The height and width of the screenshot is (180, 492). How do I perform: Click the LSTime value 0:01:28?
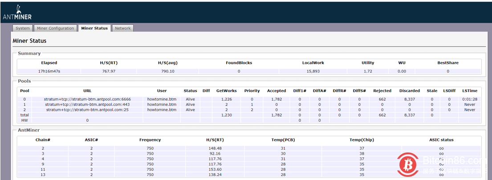[469, 99]
